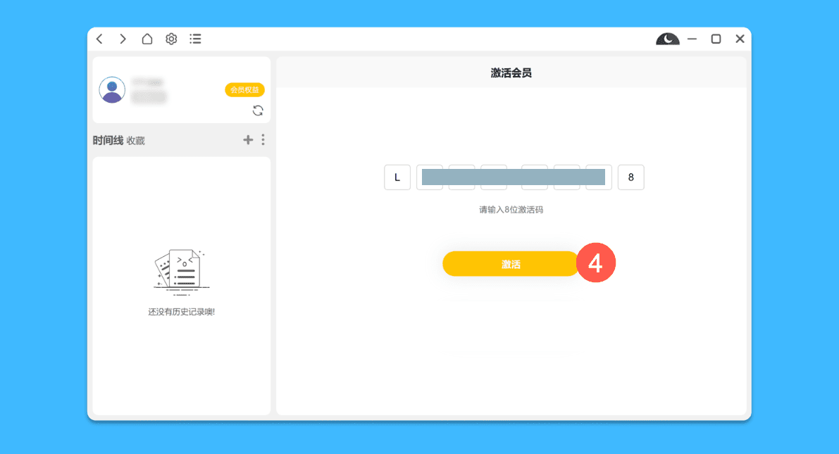The image size is (839, 454).
Task: Minimize the application window
Action: [692, 39]
